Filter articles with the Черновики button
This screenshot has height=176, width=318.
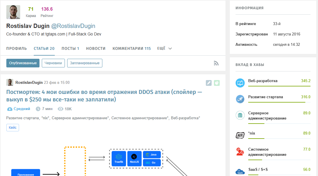pos(53,63)
